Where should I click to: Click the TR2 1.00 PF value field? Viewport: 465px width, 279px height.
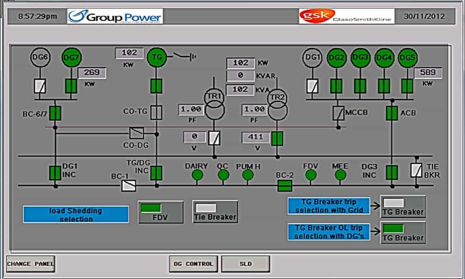pyautogui.click(x=255, y=110)
